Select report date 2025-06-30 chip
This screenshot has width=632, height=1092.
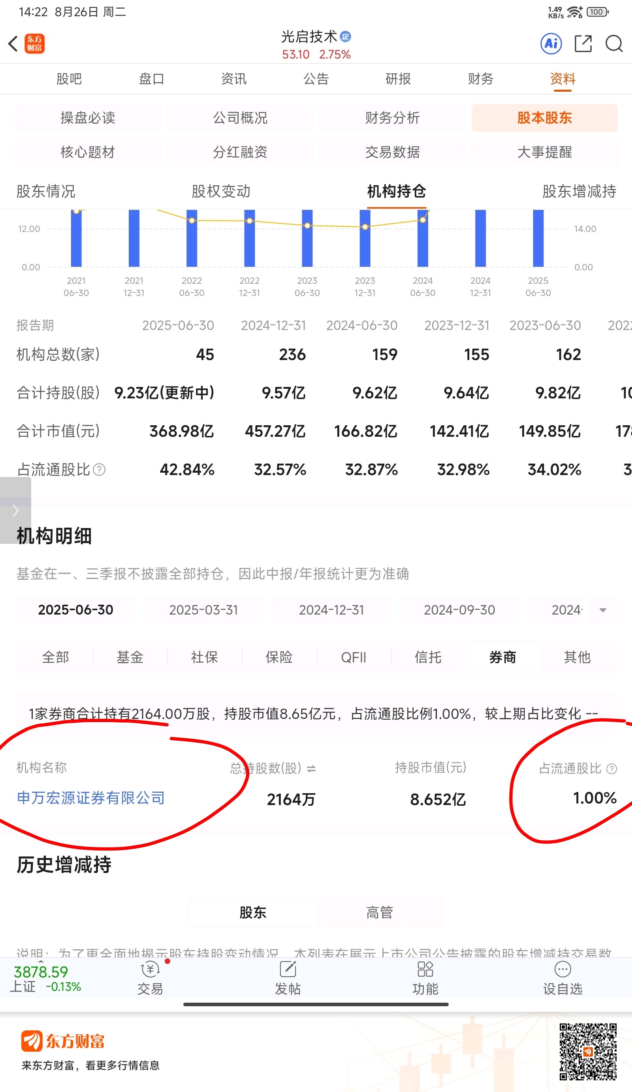pyautogui.click(x=75, y=610)
